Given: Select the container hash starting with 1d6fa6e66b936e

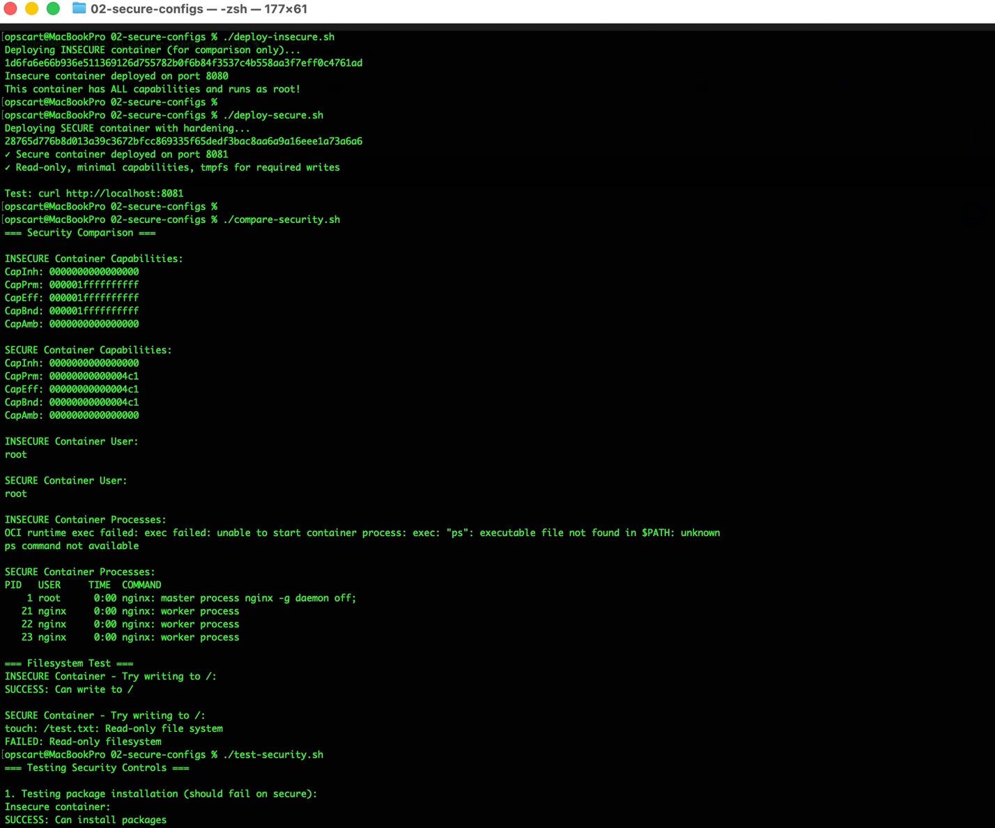Looking at the screenshot, I should tap(183, 63).
